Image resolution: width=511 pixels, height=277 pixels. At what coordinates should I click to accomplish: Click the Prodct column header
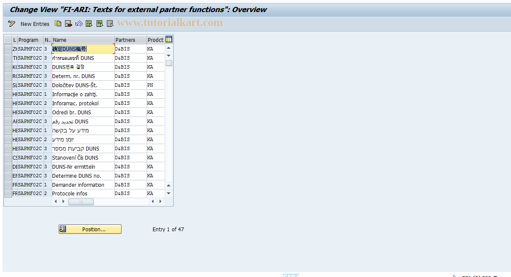pyautogui.click(x=156, y=40)
